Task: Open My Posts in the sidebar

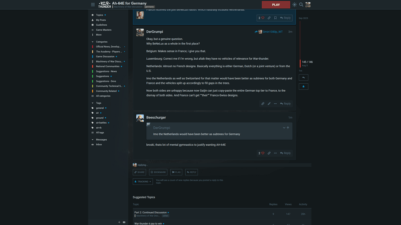Action: 101,20
